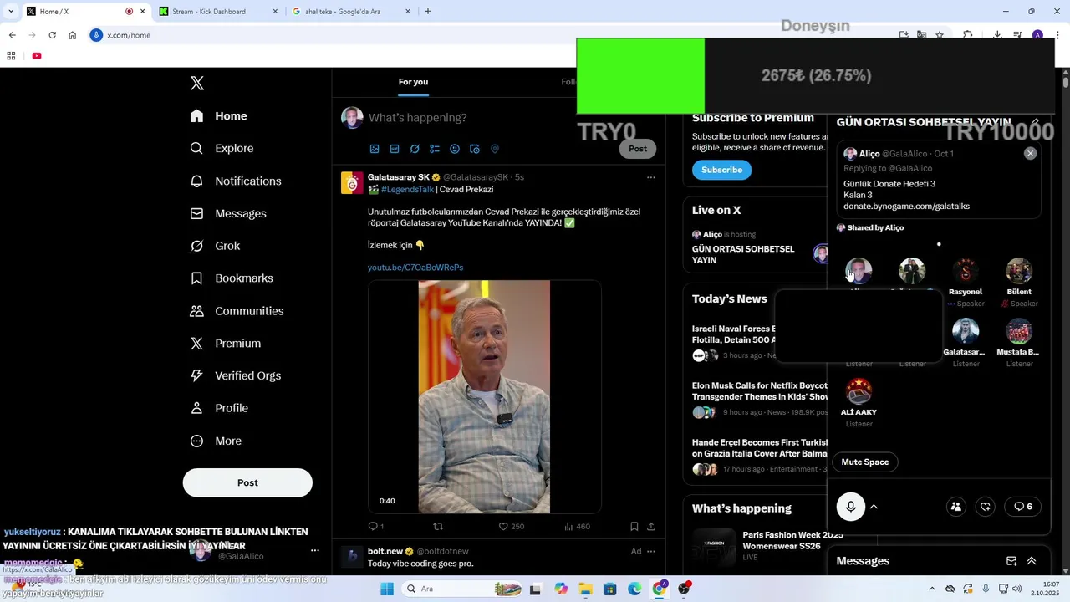View analytics of Galatasaray tweet

pos(577,527)
